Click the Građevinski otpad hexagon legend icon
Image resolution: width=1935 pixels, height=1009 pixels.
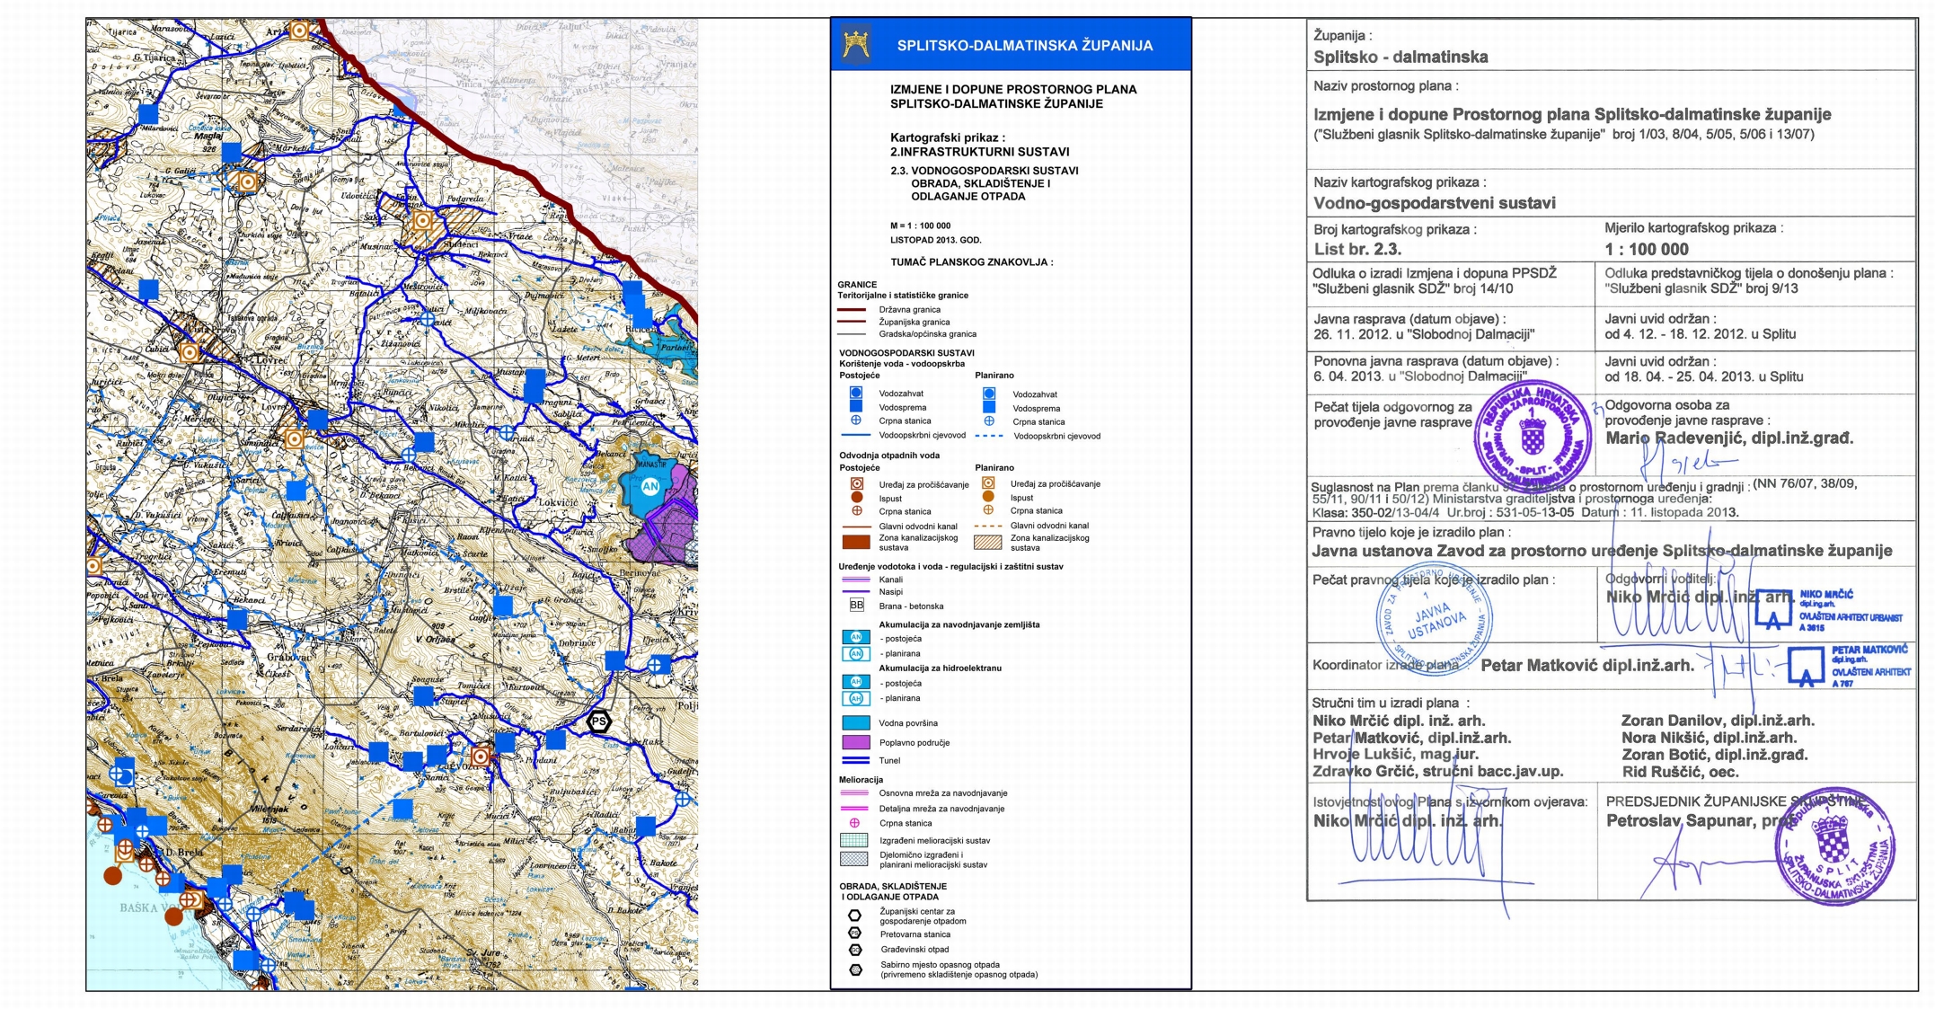coord(855,950)
